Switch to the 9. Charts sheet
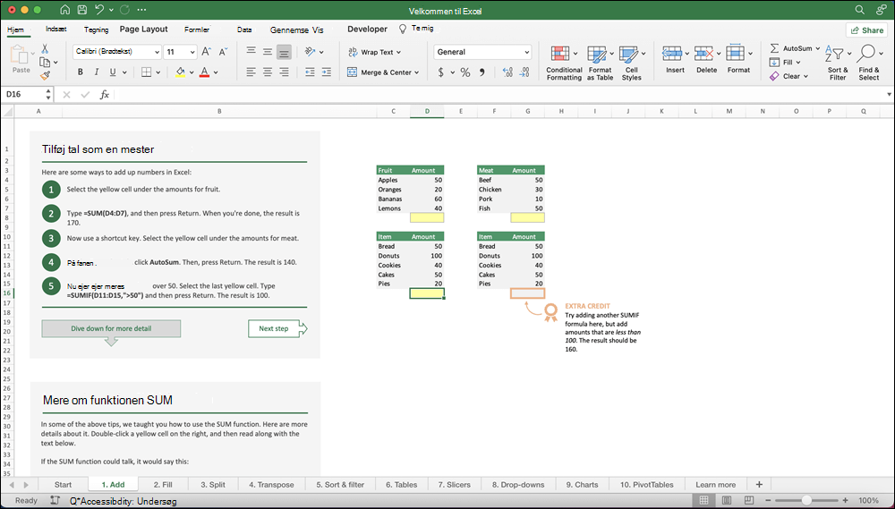 (583, 485)
